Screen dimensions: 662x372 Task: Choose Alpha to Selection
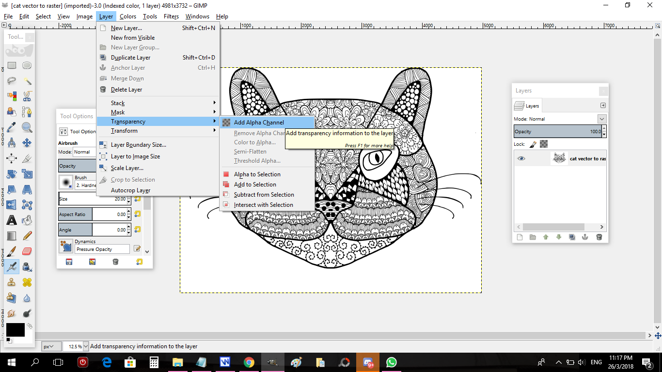click(257, 174)
